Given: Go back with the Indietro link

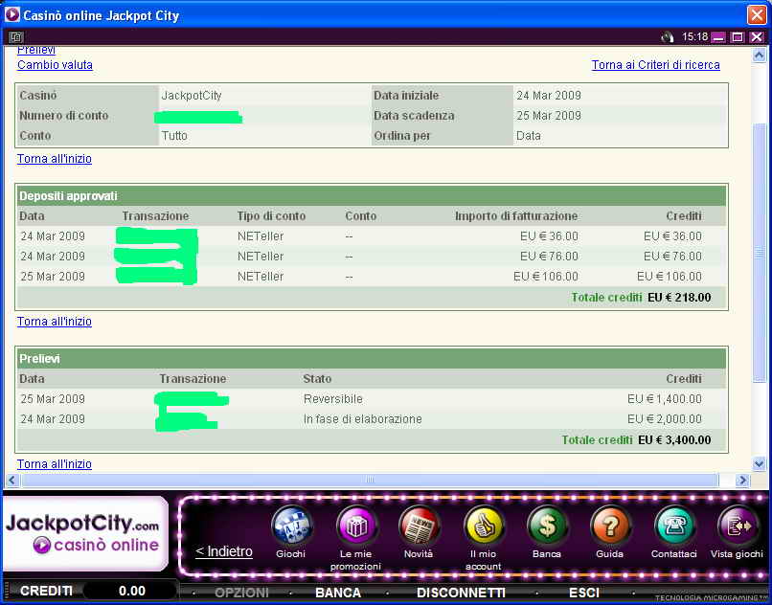Looking at the screenshot, I should click(x=224, y=551).
